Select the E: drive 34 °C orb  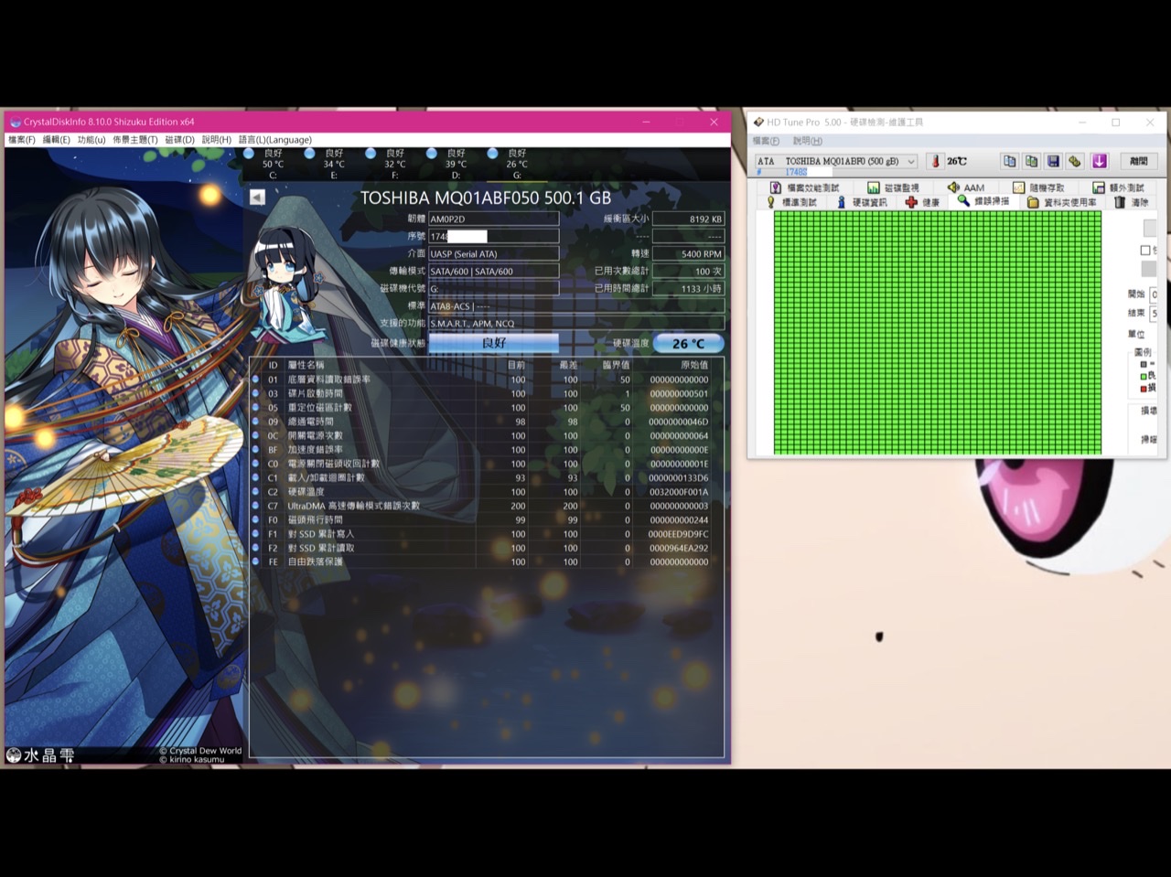coord(309,154)
